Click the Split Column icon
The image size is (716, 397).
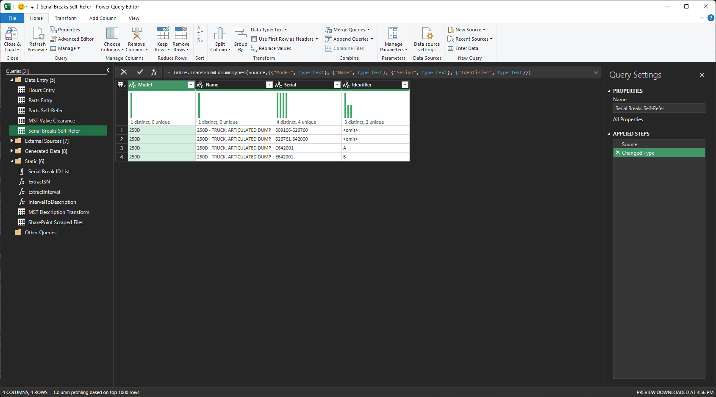pyautogui.click(x=220, y=34)
